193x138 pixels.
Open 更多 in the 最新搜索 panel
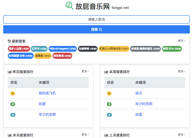(182, 40)
